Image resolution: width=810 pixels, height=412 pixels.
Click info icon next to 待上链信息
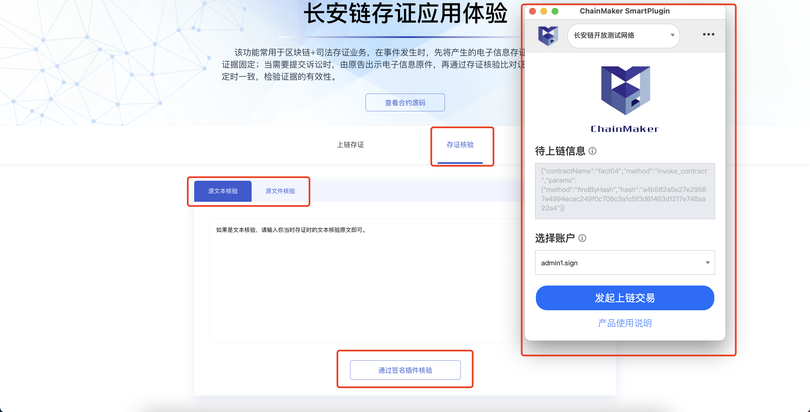pos(592,151)
